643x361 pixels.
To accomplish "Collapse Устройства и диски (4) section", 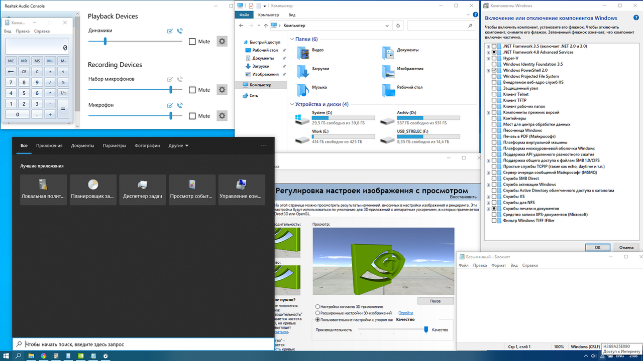I will tap(292, 104).
